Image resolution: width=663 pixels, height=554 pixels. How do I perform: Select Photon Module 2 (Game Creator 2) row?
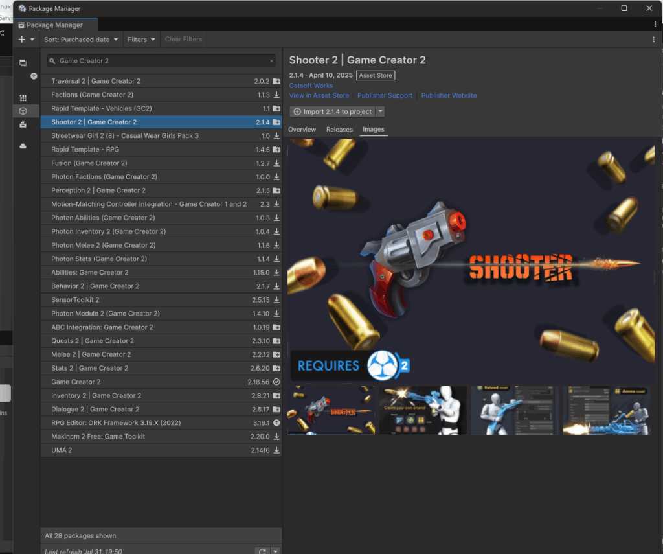(161, 314)
